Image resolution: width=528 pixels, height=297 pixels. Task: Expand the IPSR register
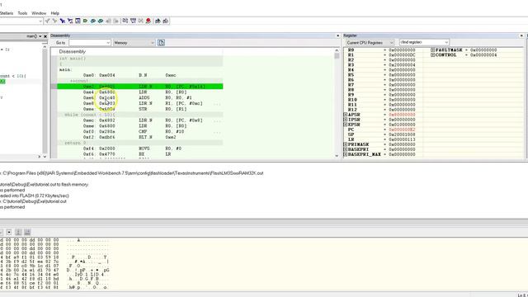click(345, 120)
